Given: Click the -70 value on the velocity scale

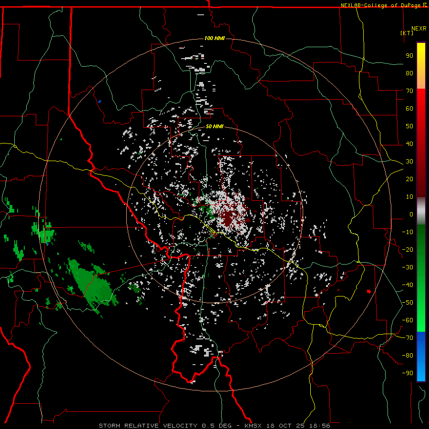Looking at the screenshot, I should (408, 338).
